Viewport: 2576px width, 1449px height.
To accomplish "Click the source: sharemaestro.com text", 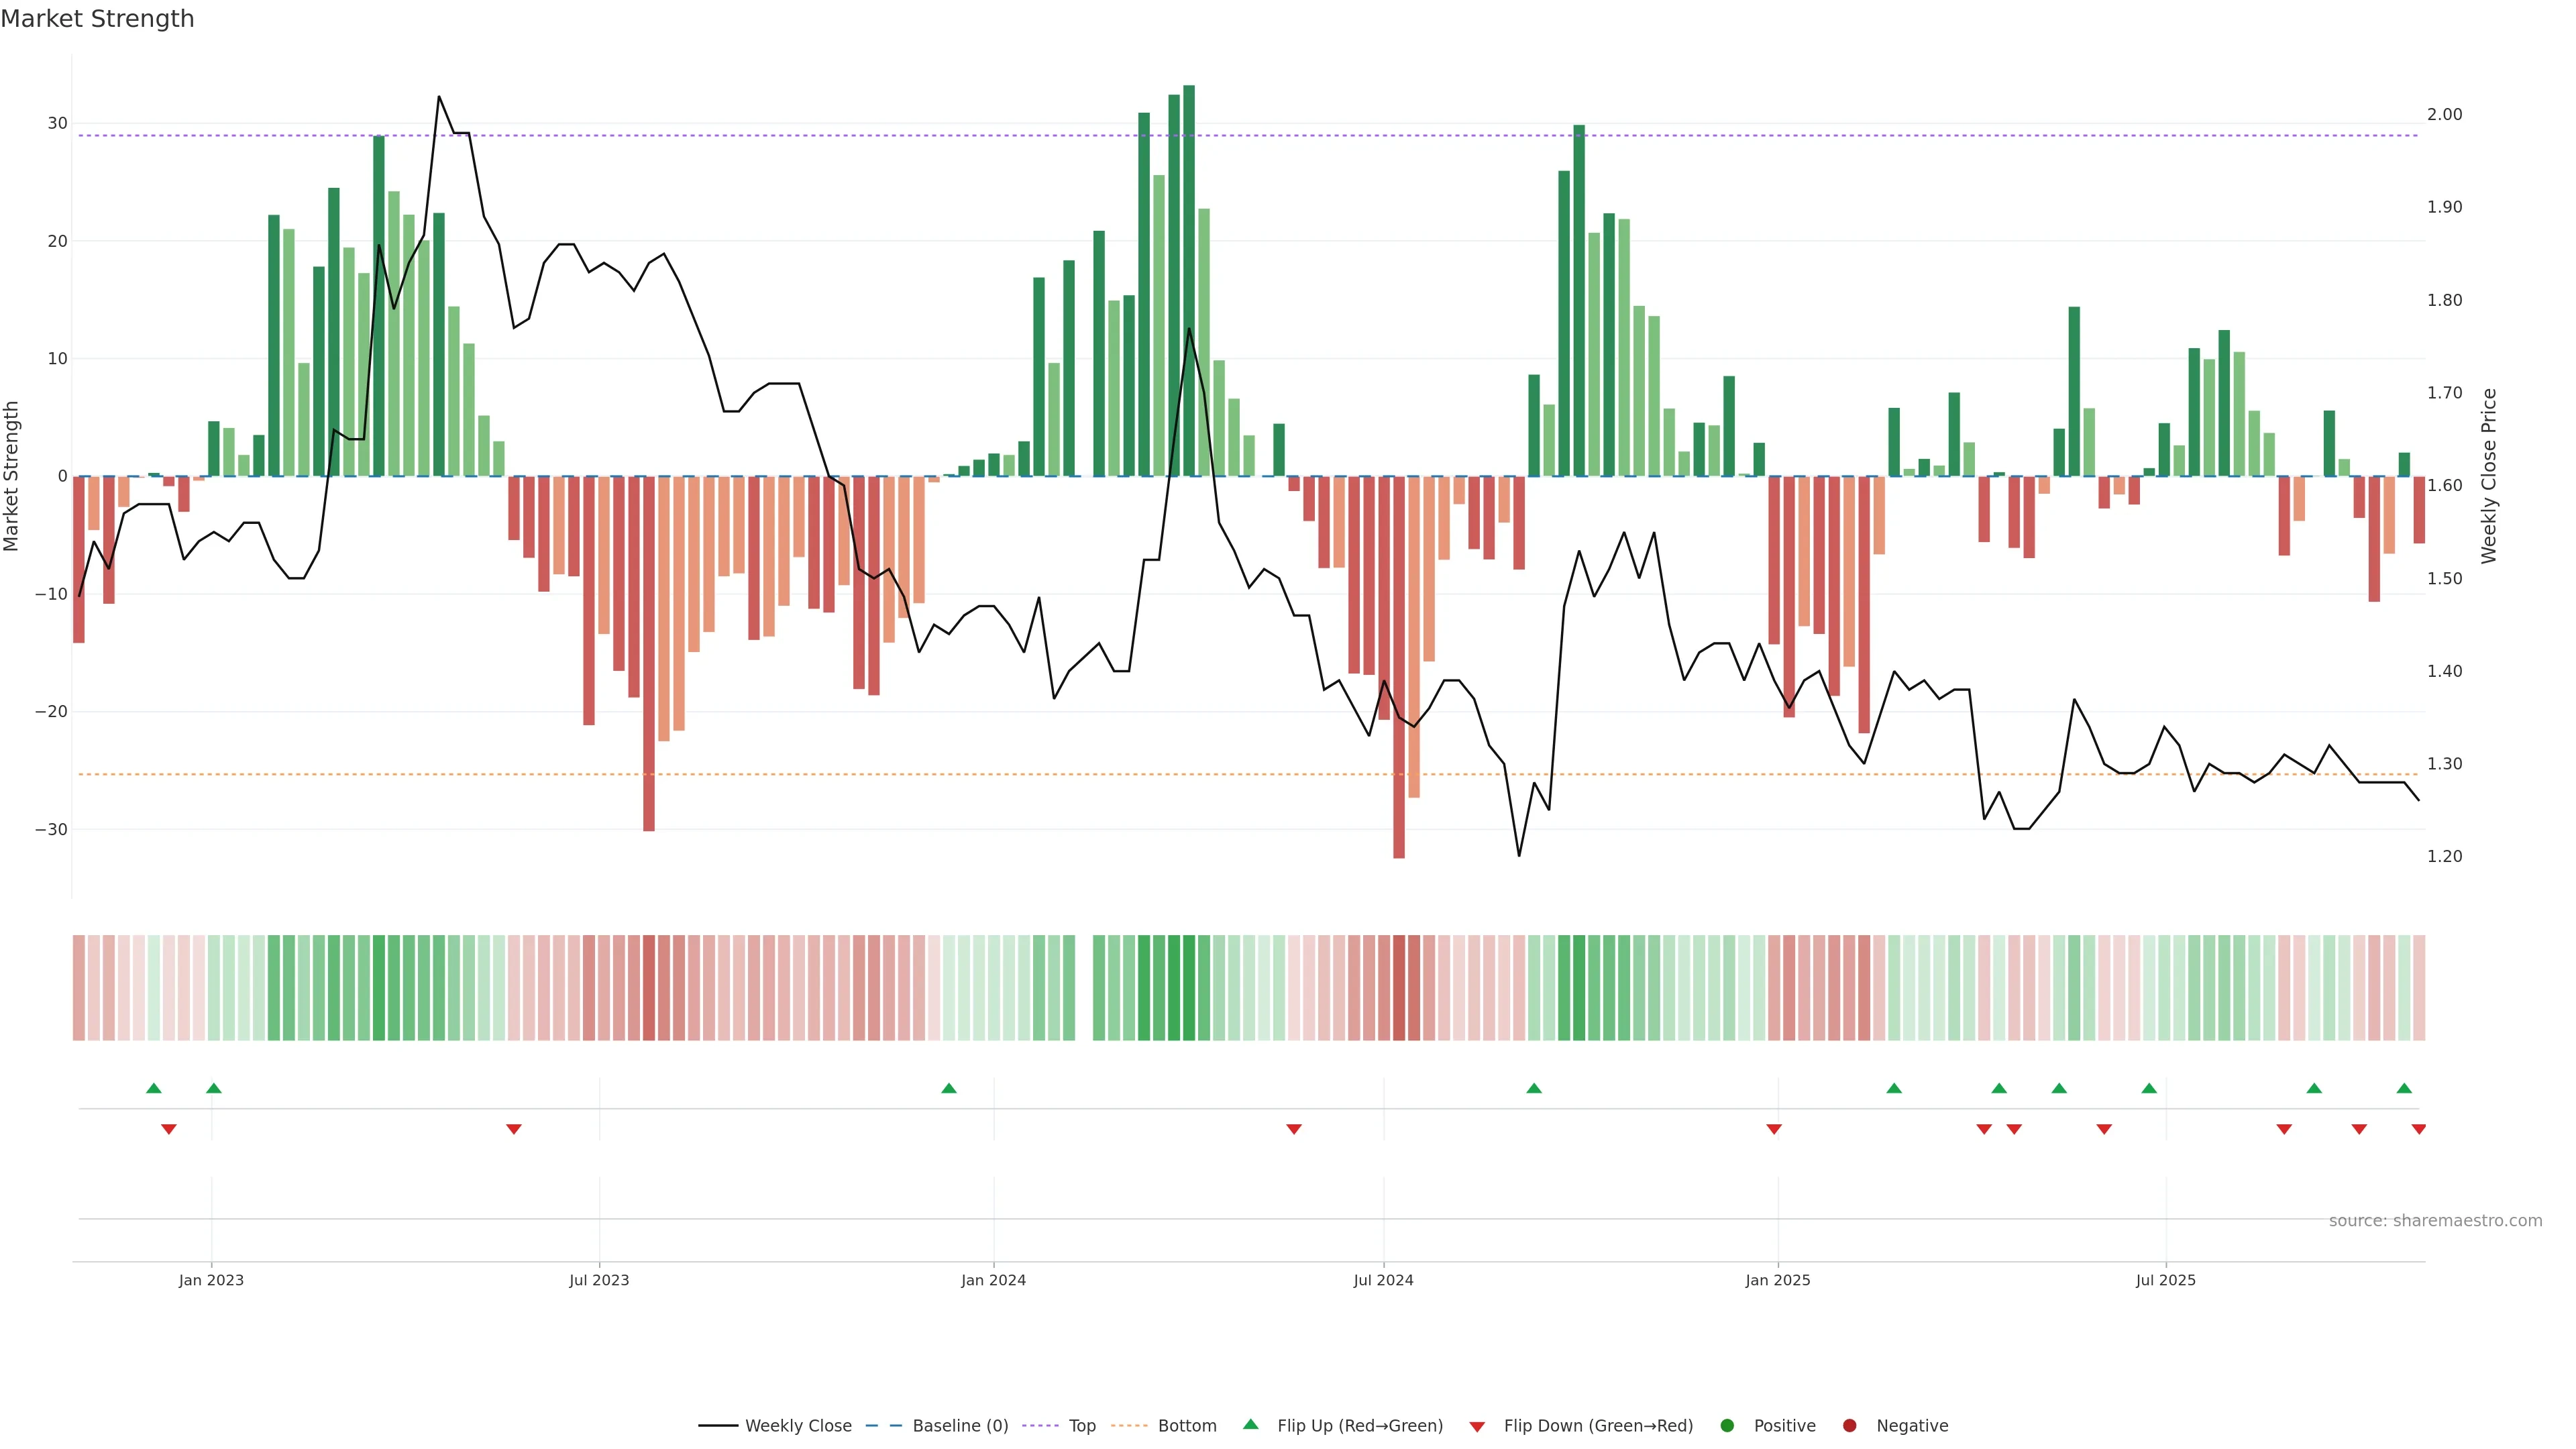I will pyautogui.click(x=2435, y=1221).
